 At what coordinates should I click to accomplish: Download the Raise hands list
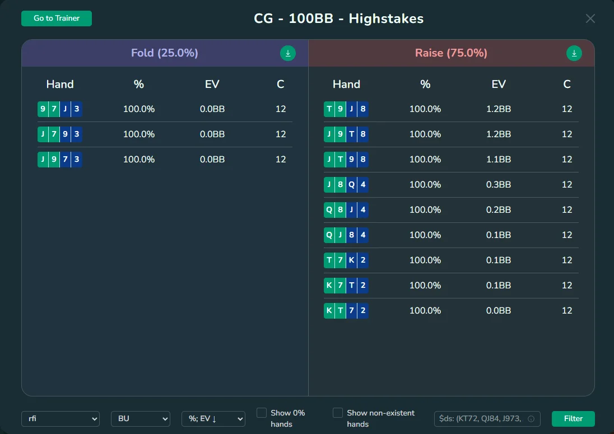click(x=574, y=53)
